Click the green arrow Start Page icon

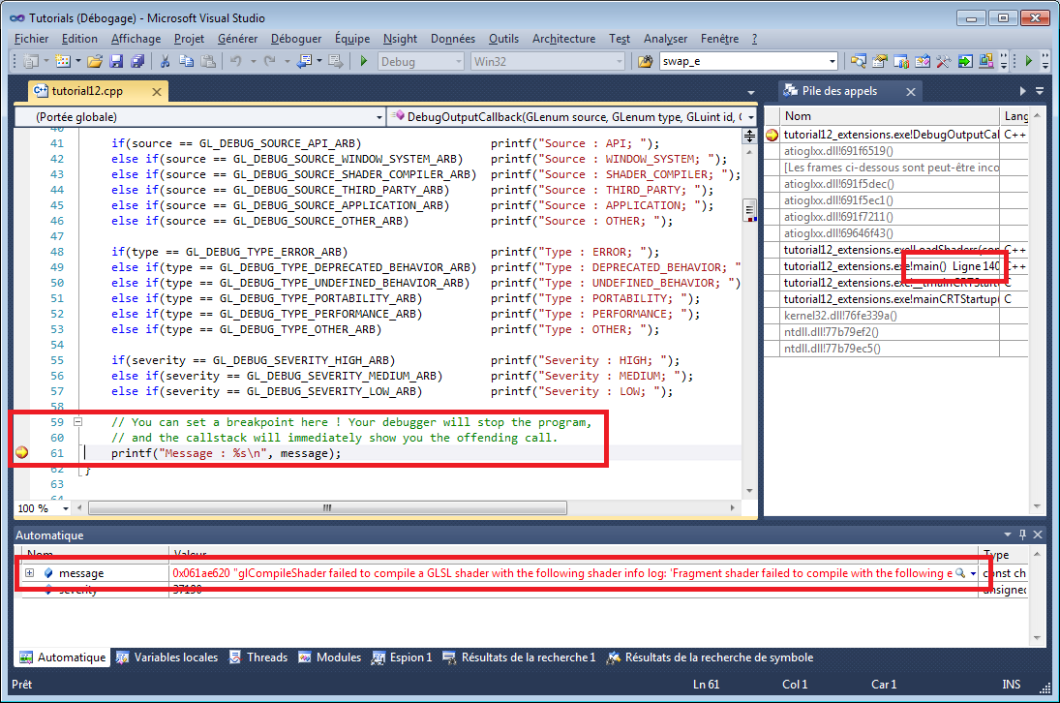[x=965, y=62]
